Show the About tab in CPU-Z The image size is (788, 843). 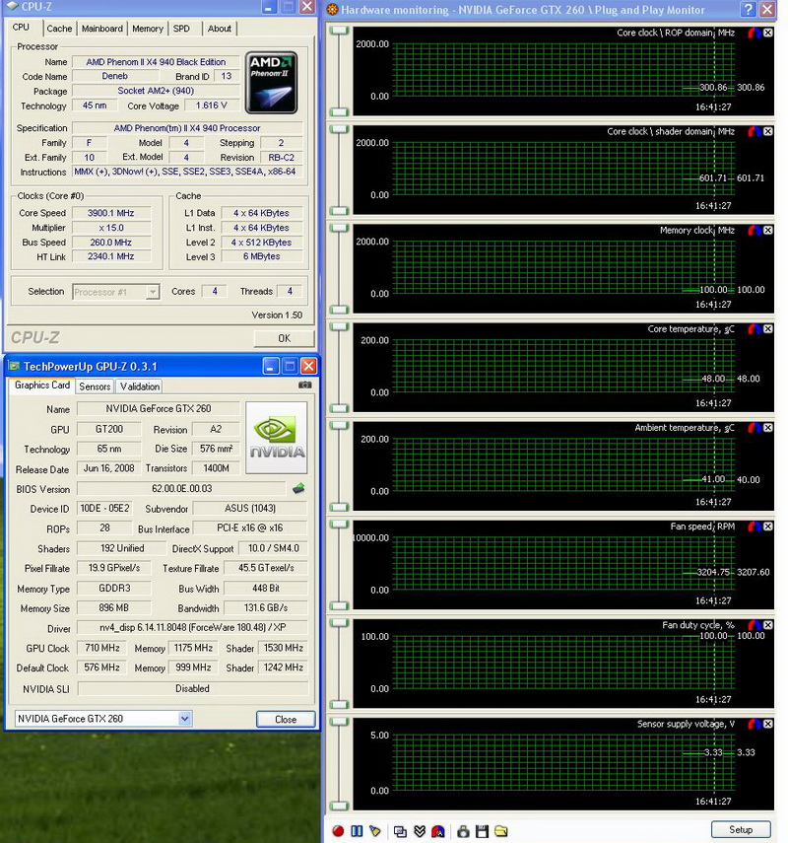(219, 29)
